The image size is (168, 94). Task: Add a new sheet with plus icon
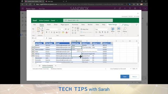pyautogui.click(x=56, y=66)
